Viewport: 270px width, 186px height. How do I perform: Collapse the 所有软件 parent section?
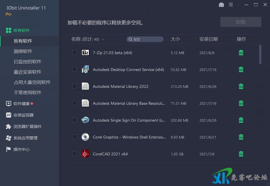[21, 30]
